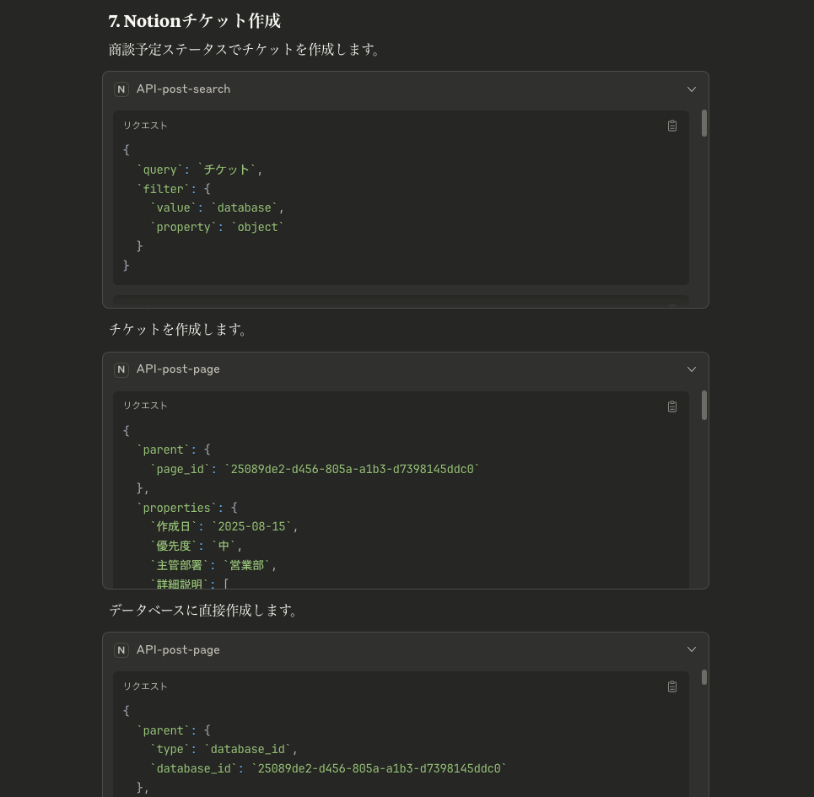Click the page_id value 25089de2-d456 string
Image resolution: width=814 pixels, height=797 pixels.
coord(352,469)
